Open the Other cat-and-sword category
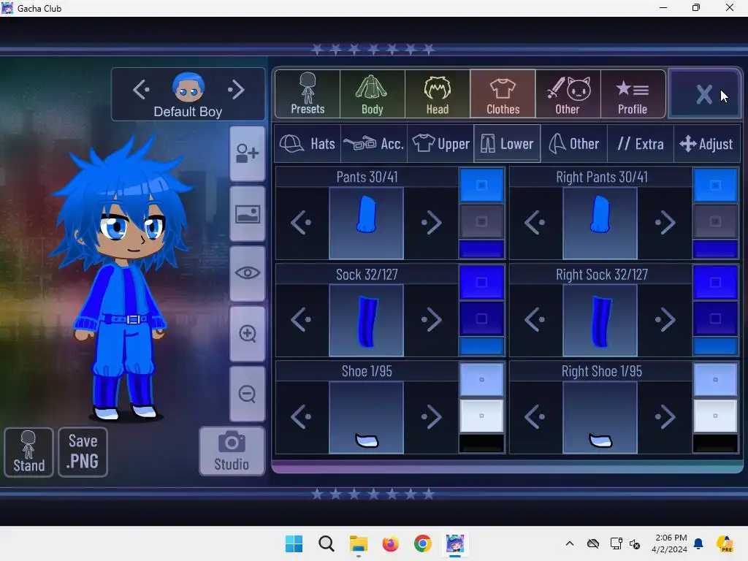This screenshot has height=561, width=748. (x=568, y=94)
